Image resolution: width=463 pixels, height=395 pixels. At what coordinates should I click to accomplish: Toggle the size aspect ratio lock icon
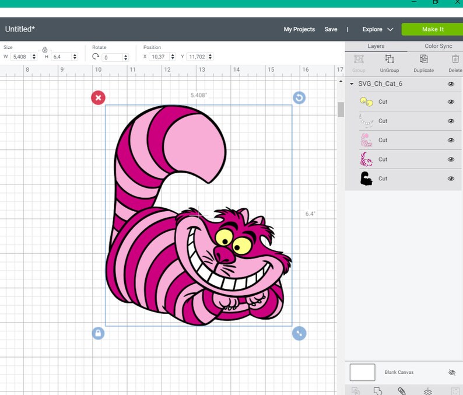click(44, 50)
